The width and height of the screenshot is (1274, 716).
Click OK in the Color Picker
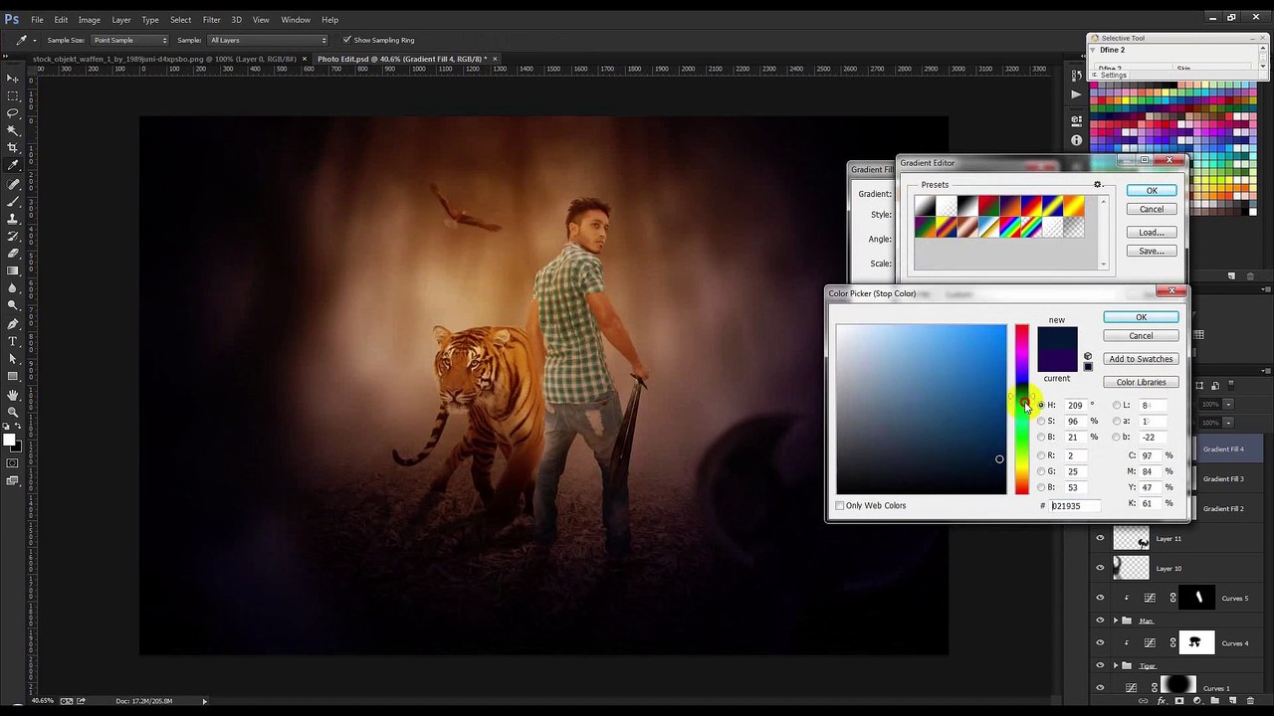(x=1141, y=317)
